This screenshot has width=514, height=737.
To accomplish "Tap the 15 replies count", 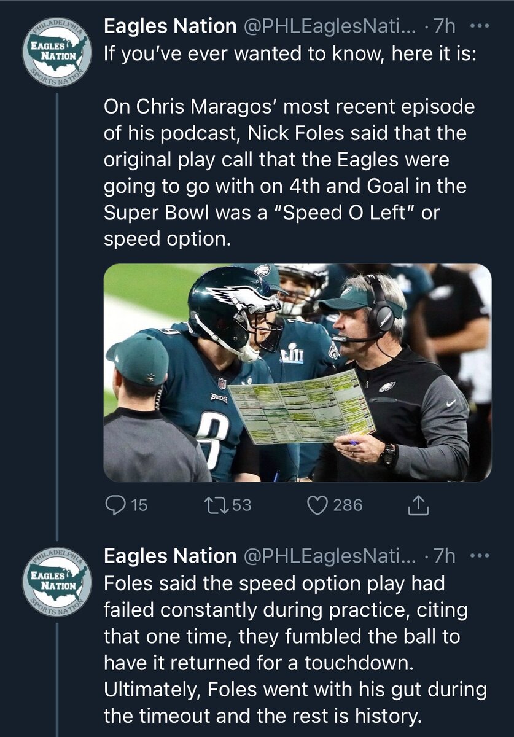I will [x=139, y=505].
